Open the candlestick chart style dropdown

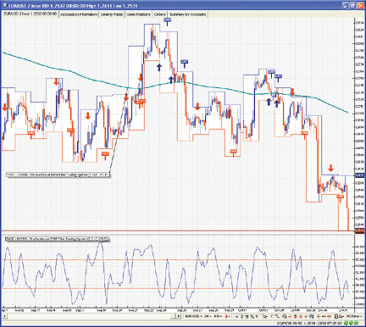tap(228, 316)
